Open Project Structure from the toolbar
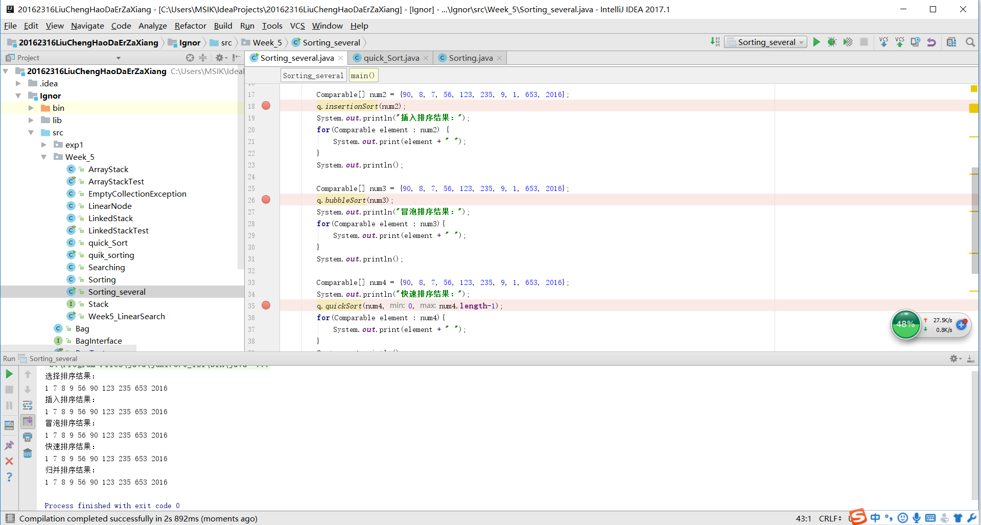 (951, 42)
